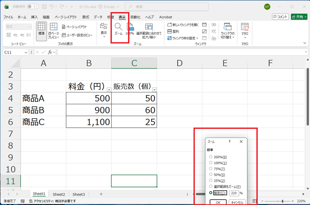Click the custom zoom percentage field

(x=234, y=193)
